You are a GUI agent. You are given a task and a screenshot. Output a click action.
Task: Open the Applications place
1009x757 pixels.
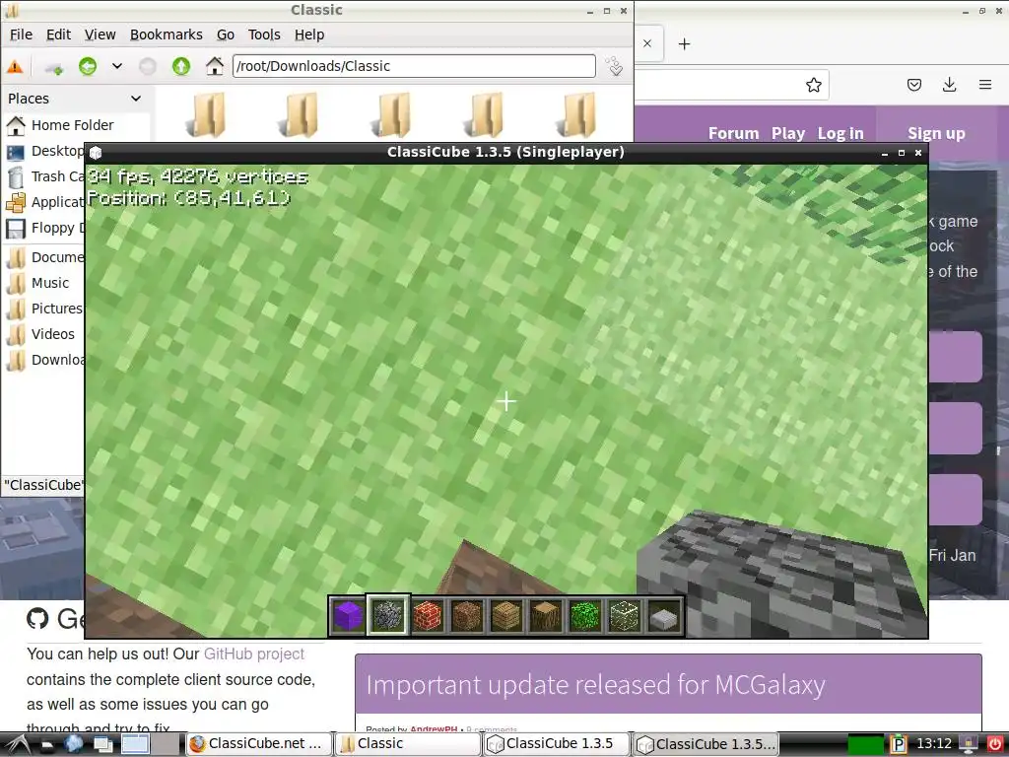click(x=45, y=203)
